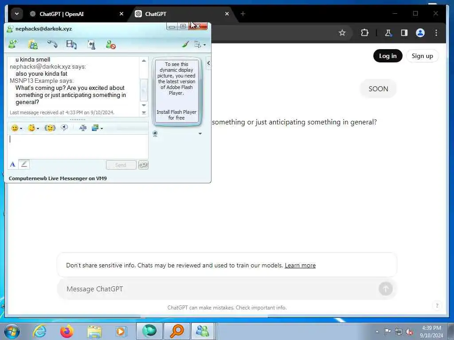This screenshot has height=340, width=454.
Task: Click the Log in button
Action: (x=387, y=56)
